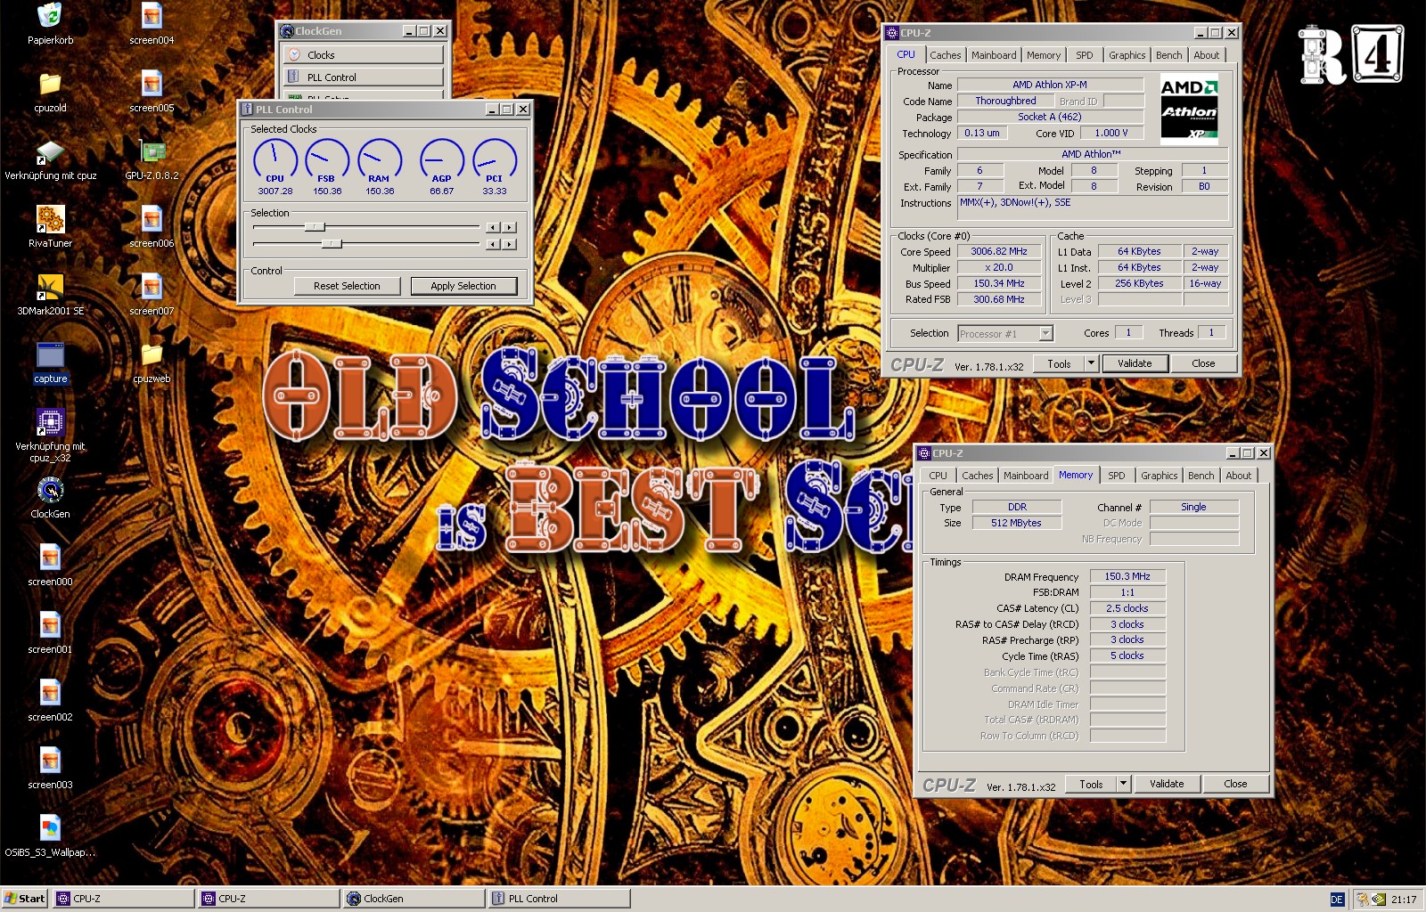Select the cpuzold folder icon
Viewport: 1426px width, 912px height.
pyautogui.click(x=50, y=84)
